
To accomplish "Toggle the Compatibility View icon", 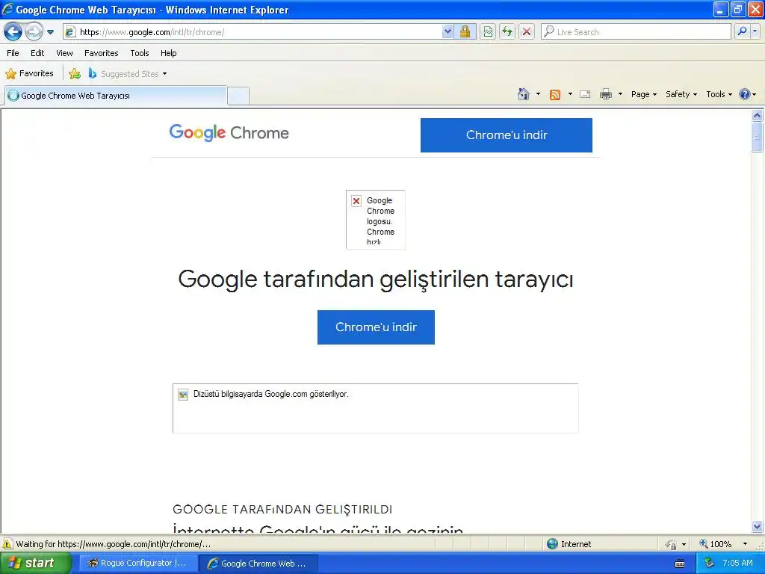I will [488, 32].
